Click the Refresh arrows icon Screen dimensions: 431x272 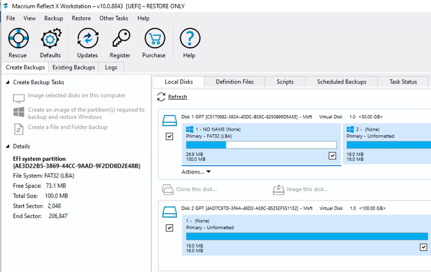(x=161, y=97)
